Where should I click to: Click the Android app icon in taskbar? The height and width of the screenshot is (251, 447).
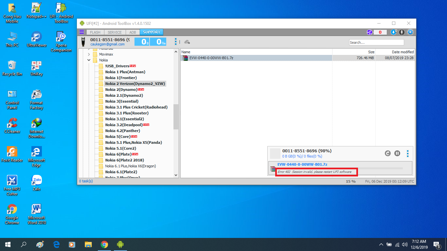pyautogui.click(x=120, y=244)
